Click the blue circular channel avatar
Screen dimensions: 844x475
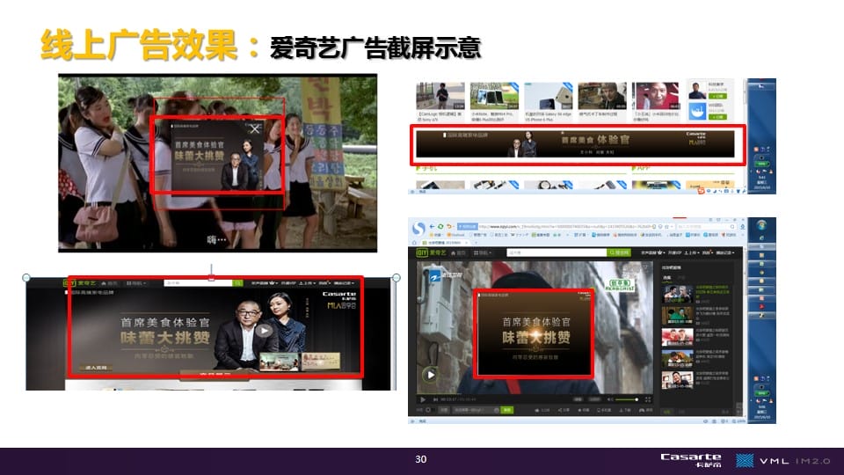697,112
